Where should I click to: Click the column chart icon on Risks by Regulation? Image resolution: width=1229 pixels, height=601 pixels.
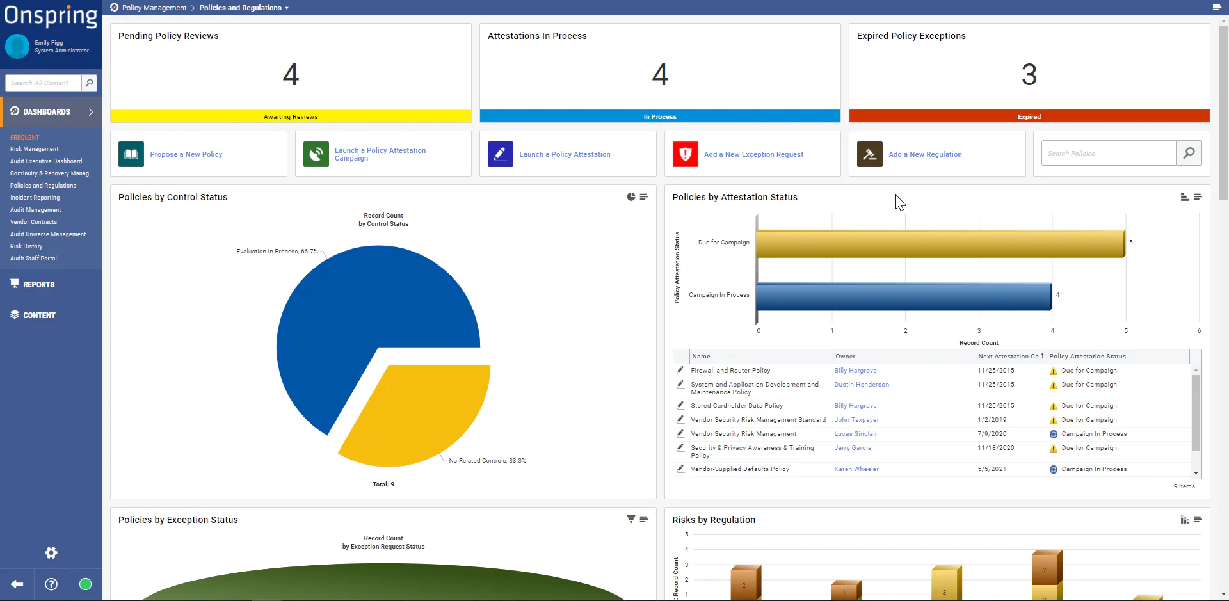[x=1185, y=520]
